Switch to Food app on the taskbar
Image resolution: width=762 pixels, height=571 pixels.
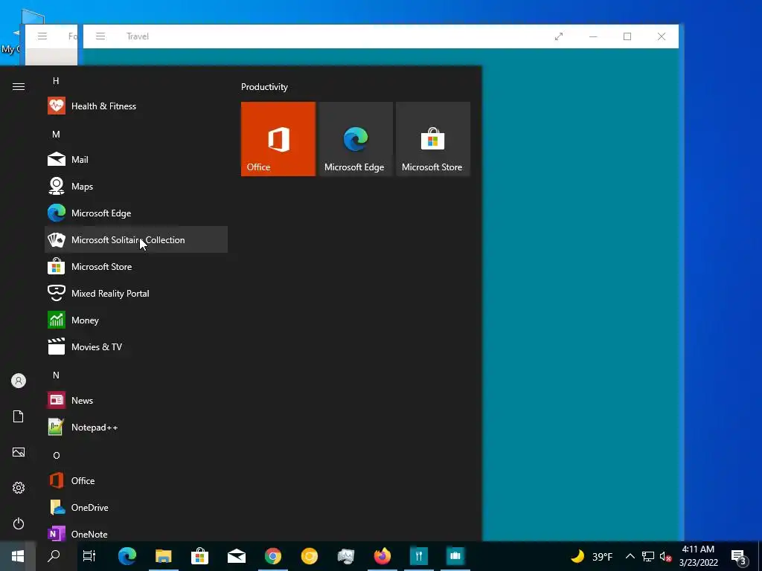(419, 556)
